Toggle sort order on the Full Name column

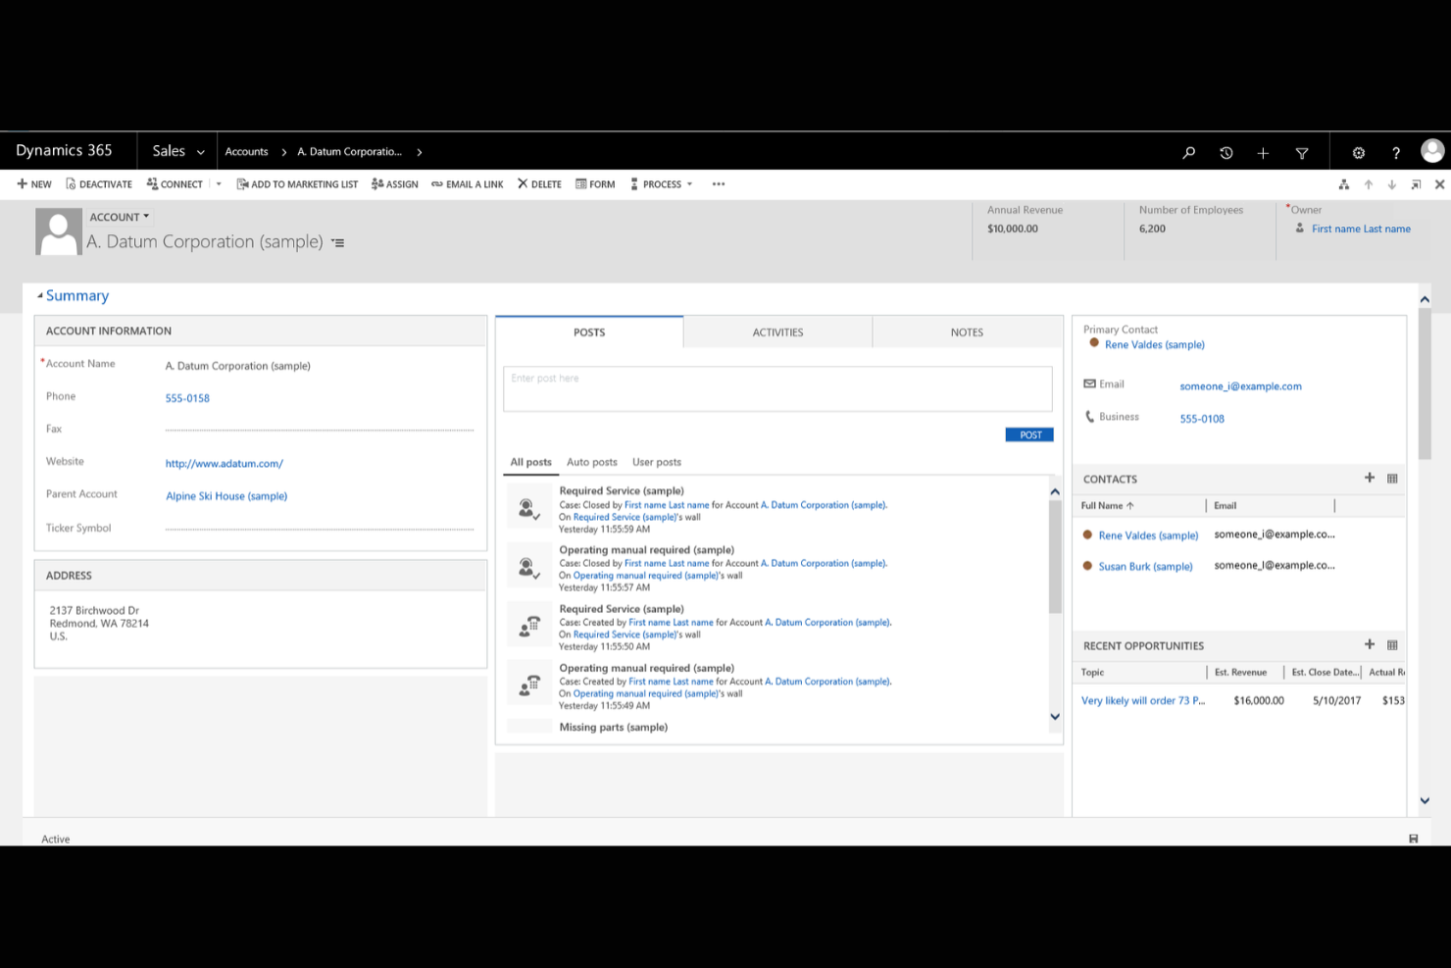click(x=1106, y=505)
